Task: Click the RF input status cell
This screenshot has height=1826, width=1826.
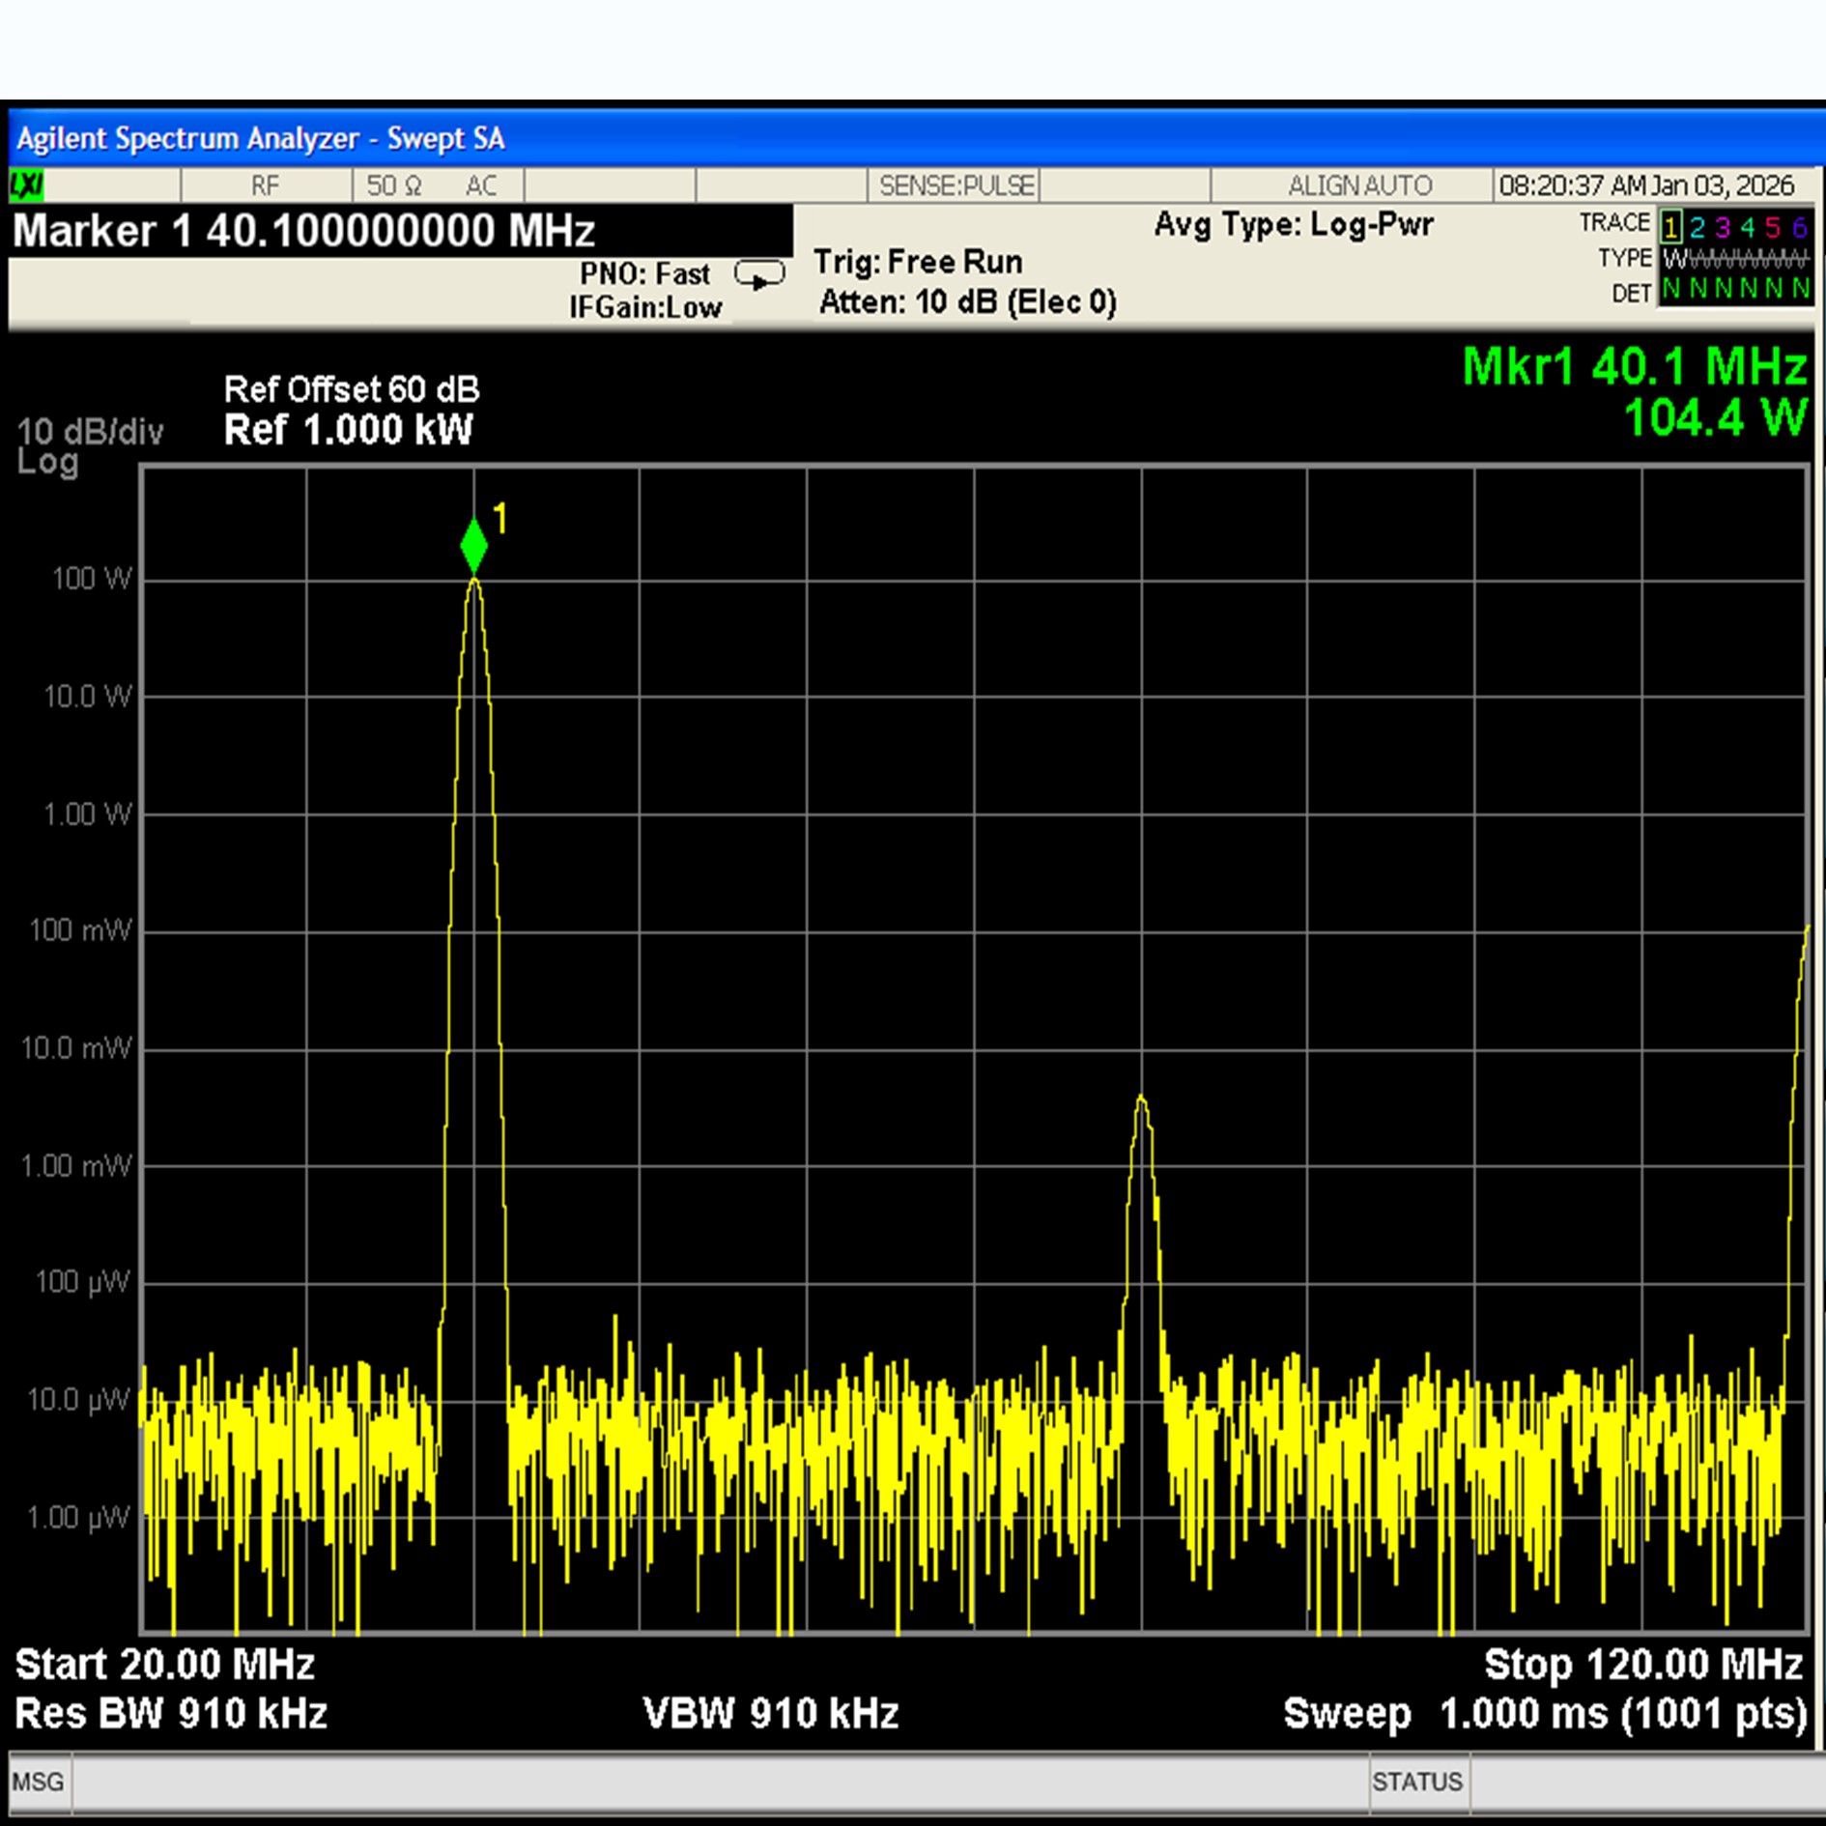Action: 266,185
